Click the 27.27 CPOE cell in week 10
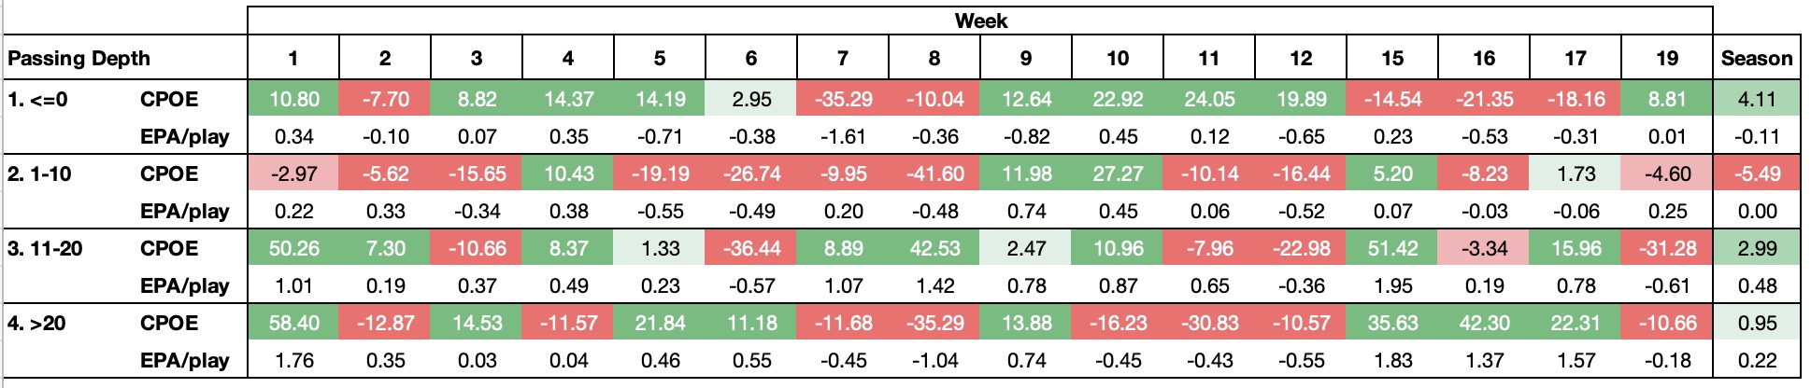The image size is (1811, 388). 1118,173
